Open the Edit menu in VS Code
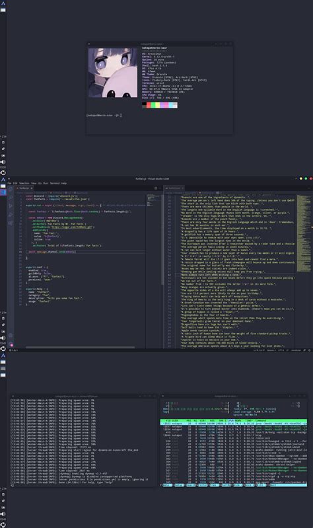This screenshot has height=528, width=313. pos(15,184)
